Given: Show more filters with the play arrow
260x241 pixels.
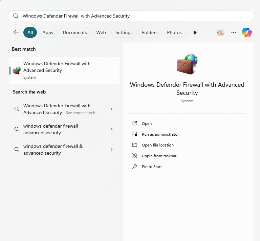Looking at the screenshot, I should (195, 32).
